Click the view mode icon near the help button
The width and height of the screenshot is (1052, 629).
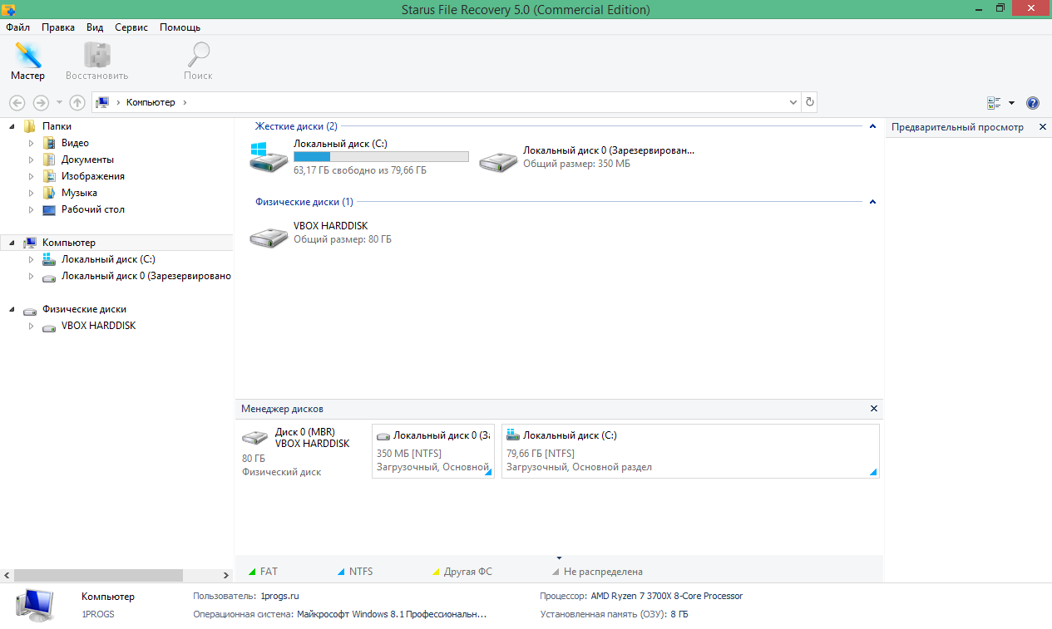click(x=994, y=102)
